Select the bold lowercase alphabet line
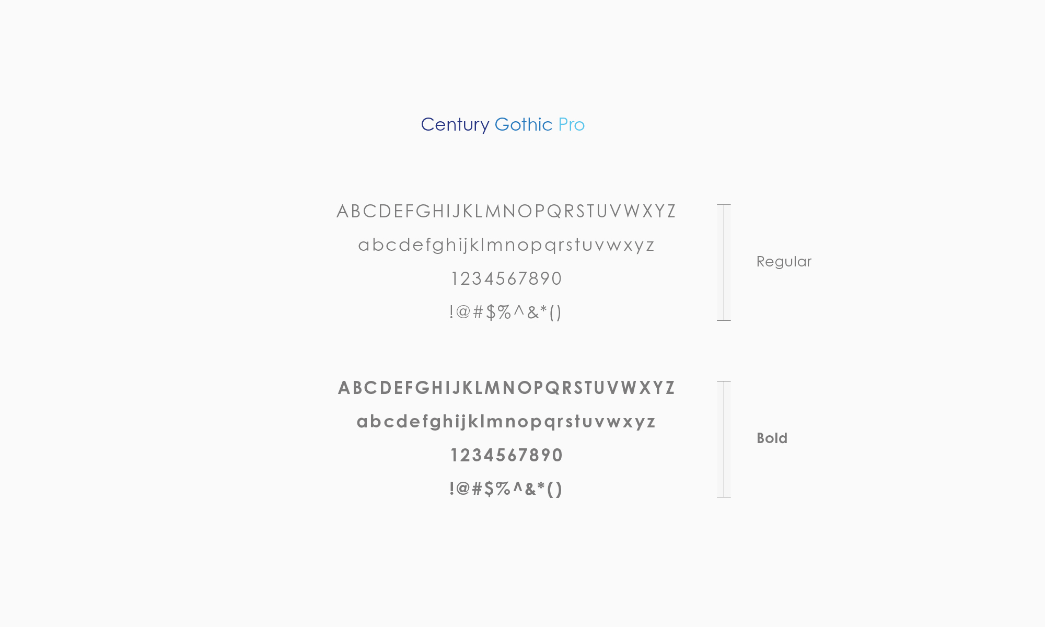This screenshot has width=1045, height=627. pos(506,422)
